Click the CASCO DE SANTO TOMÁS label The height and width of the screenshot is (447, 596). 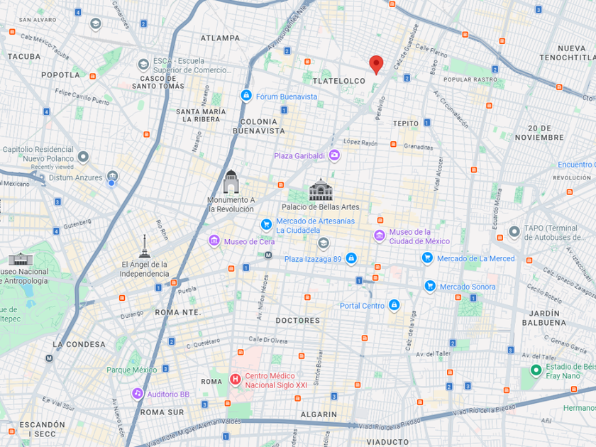(158, 82)
